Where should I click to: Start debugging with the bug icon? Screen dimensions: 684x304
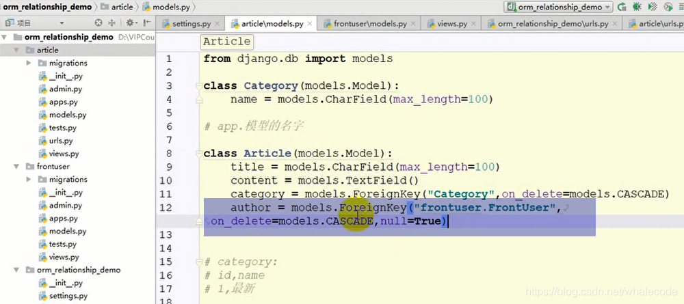click(637, 7)
